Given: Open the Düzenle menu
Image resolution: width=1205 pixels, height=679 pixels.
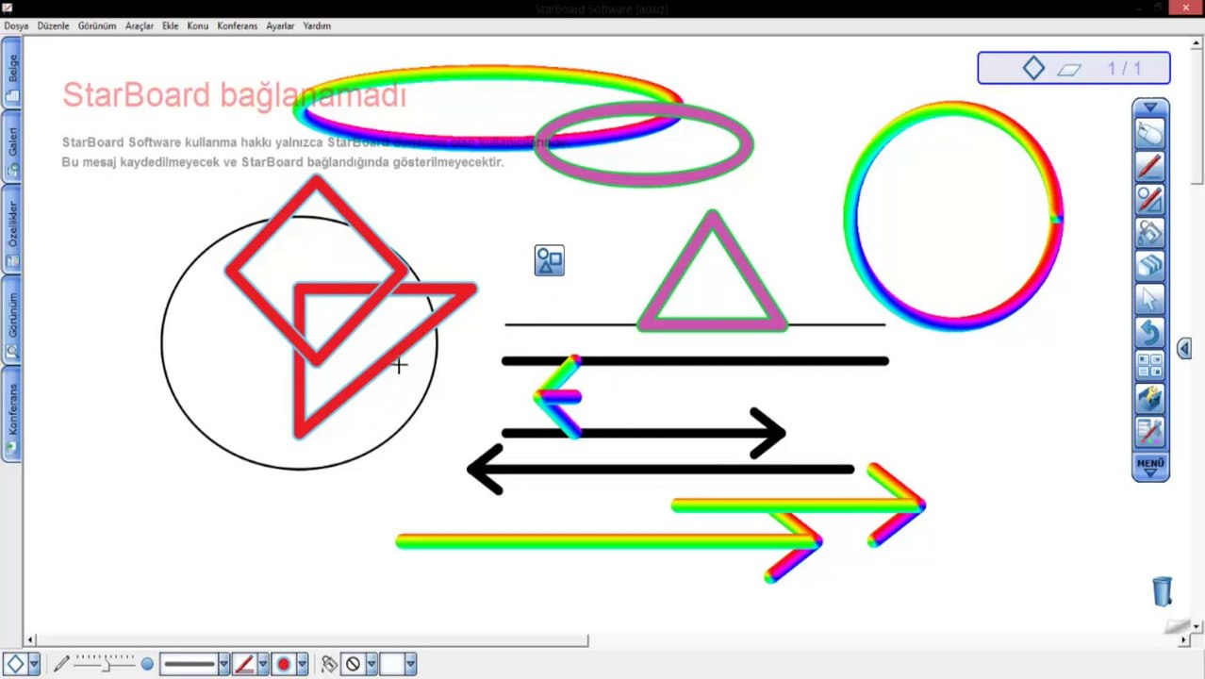Looking at the screenshot, I should [53, 26].
